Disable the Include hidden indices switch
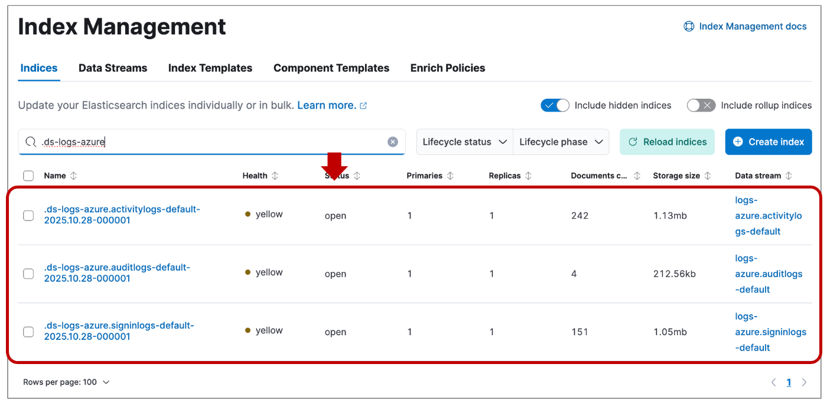The width and height of the screenshot is (827, 406). pos(555,105)
